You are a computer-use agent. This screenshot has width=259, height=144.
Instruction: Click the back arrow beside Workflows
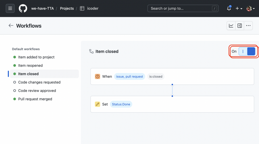[x=11, y=26]
